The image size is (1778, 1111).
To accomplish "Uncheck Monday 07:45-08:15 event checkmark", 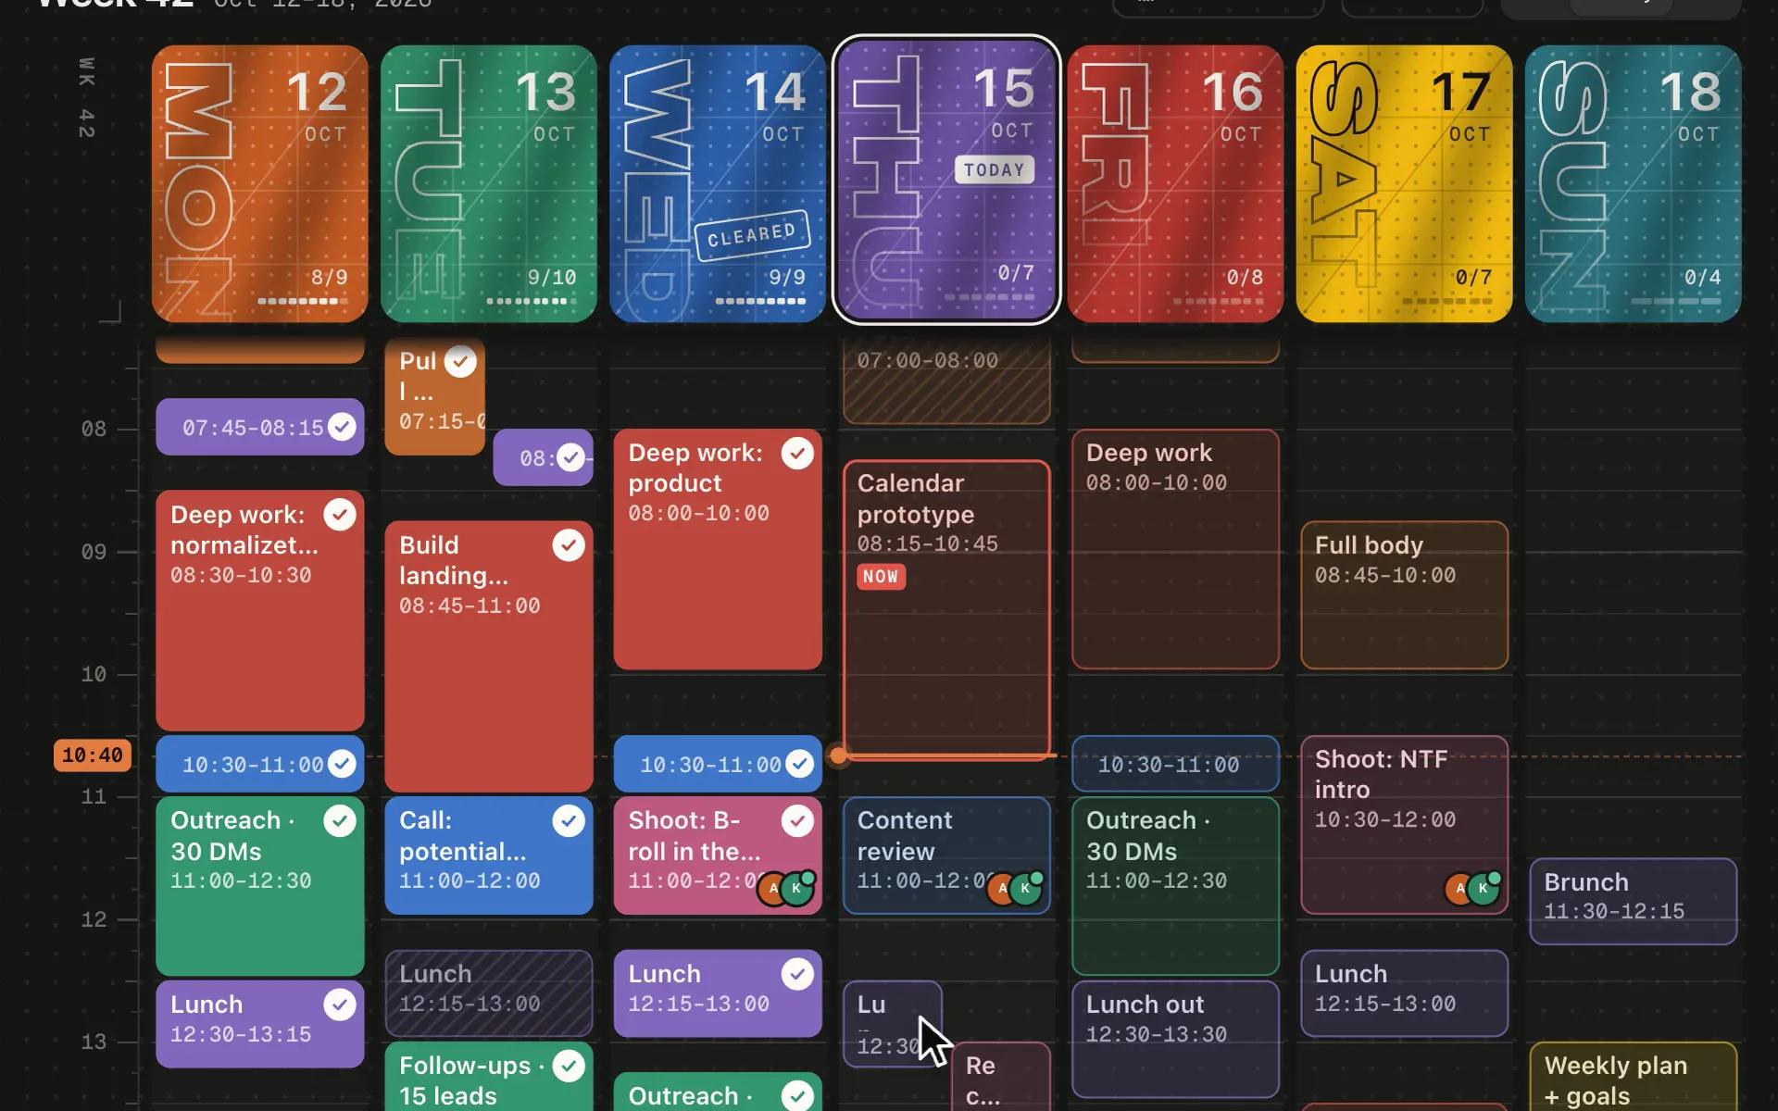I will 342,427.
